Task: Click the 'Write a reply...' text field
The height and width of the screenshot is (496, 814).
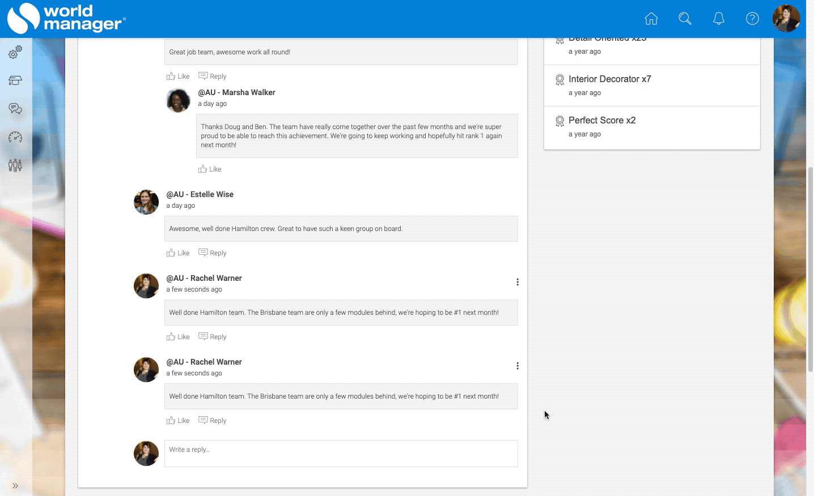Action: 341,454
